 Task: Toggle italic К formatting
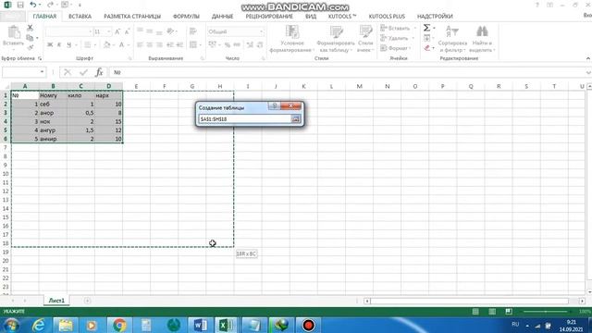point(59,45)
